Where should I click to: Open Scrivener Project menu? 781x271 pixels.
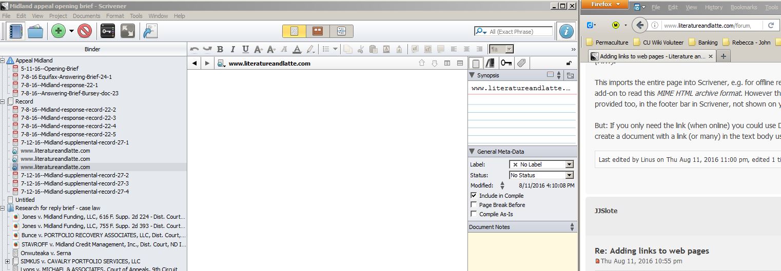[x=58, y=16]
